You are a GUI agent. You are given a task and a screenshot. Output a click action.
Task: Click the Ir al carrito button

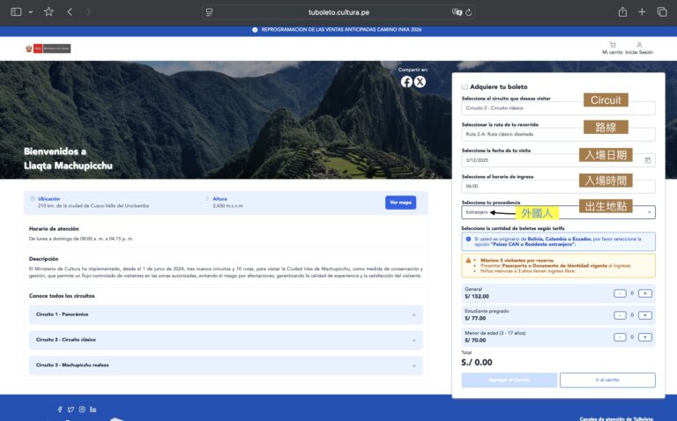pyautogui.click(x=607, y=380)
